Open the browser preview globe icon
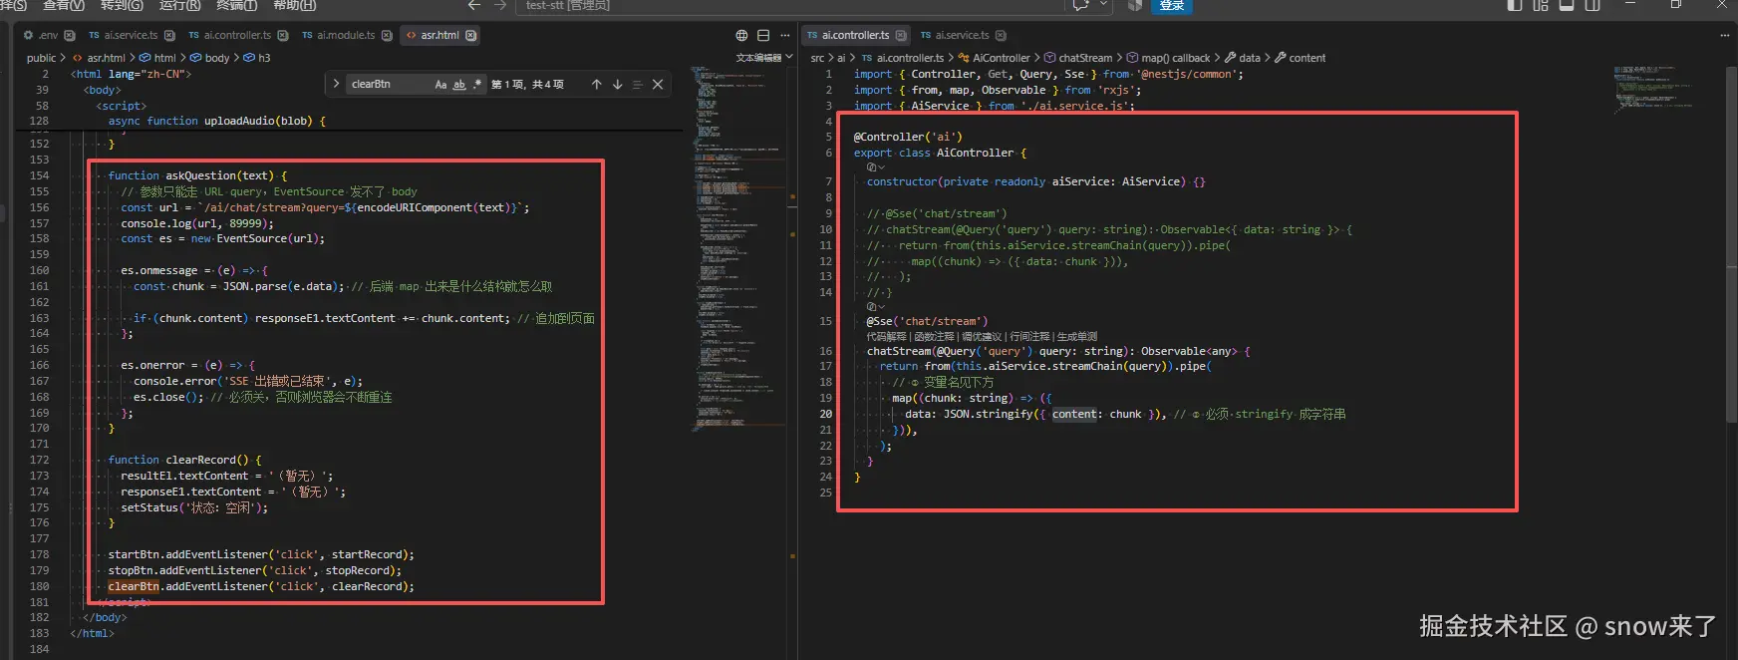Image resolution: width=1738 pixels, height=660 pixels. (x=741, y=35)
